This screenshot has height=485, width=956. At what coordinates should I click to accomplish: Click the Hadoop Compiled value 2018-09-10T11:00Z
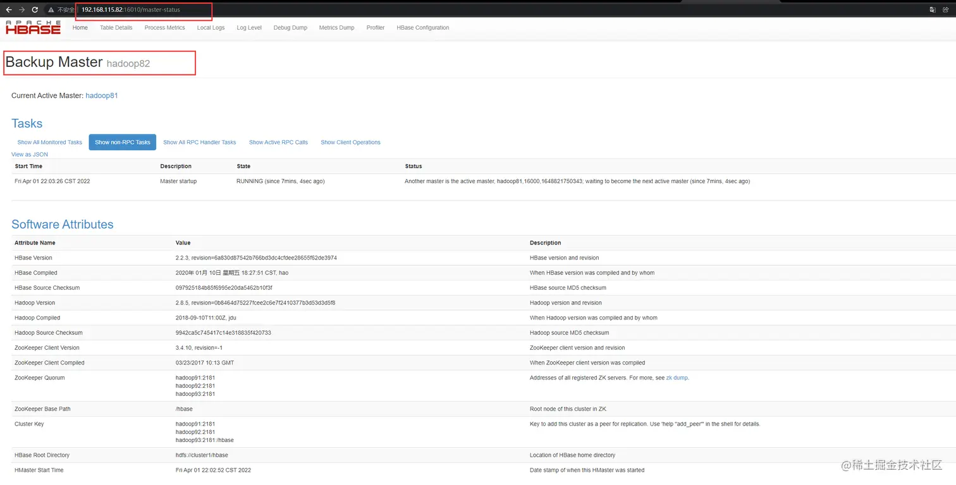(x=206, y=318)
